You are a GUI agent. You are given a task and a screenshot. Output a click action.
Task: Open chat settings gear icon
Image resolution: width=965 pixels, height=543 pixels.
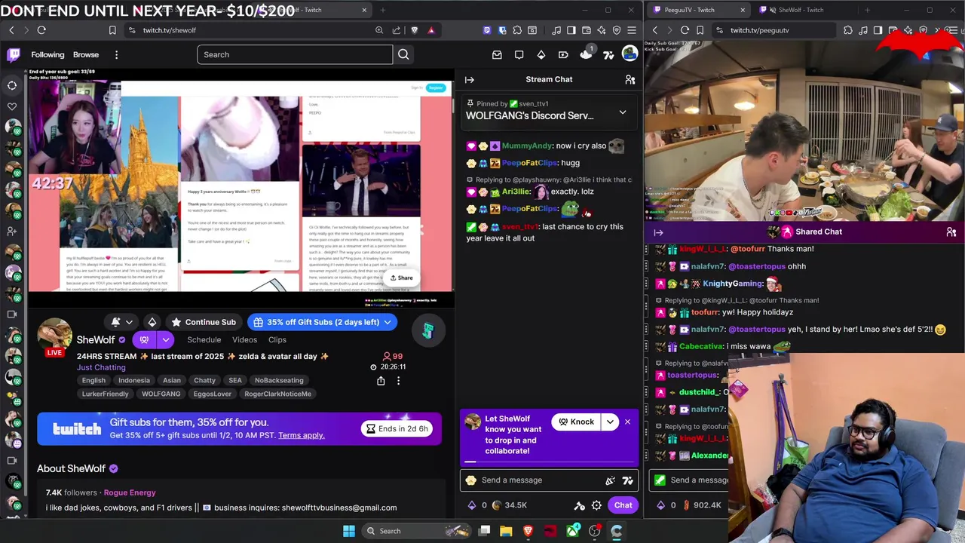point(596,505)
